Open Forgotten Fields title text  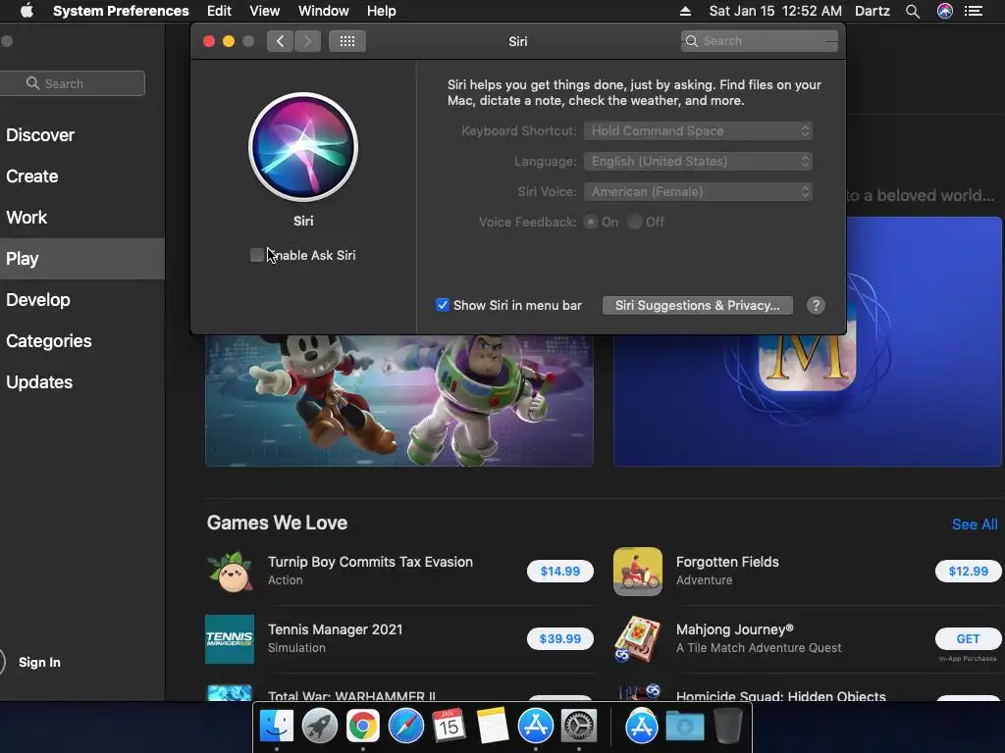point(727,562)
